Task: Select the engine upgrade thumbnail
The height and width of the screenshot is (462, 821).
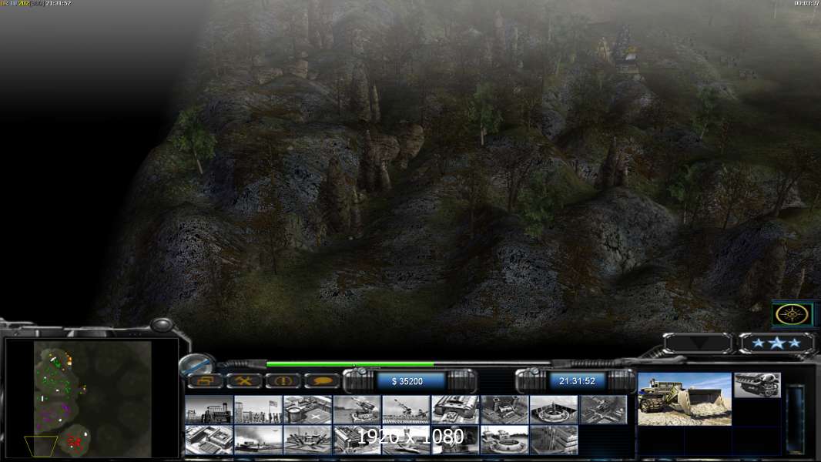Action: pyautogui.click(x=757, y=385)
